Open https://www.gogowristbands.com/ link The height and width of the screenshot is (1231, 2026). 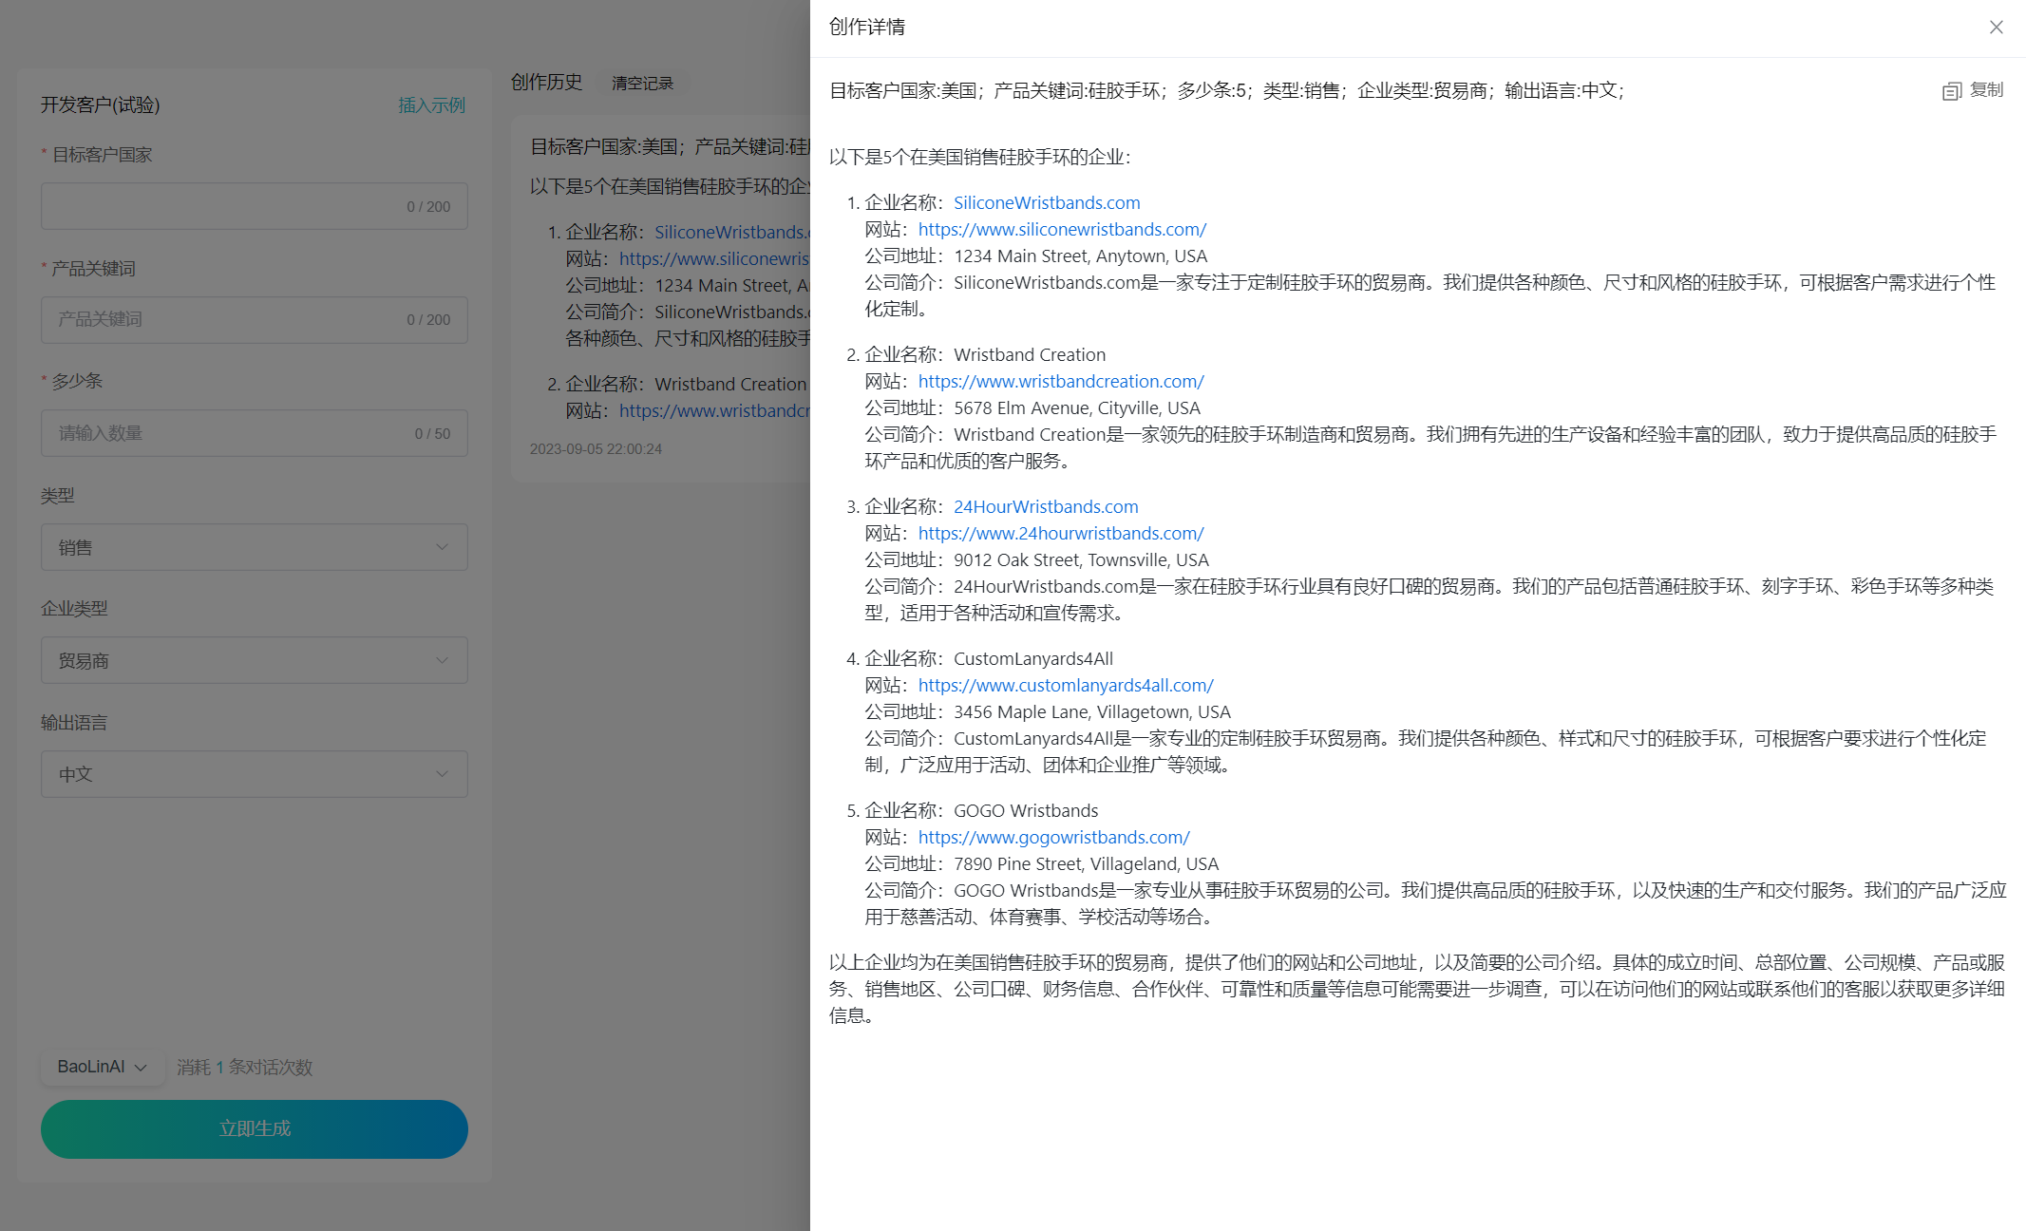pos(1053,837)
